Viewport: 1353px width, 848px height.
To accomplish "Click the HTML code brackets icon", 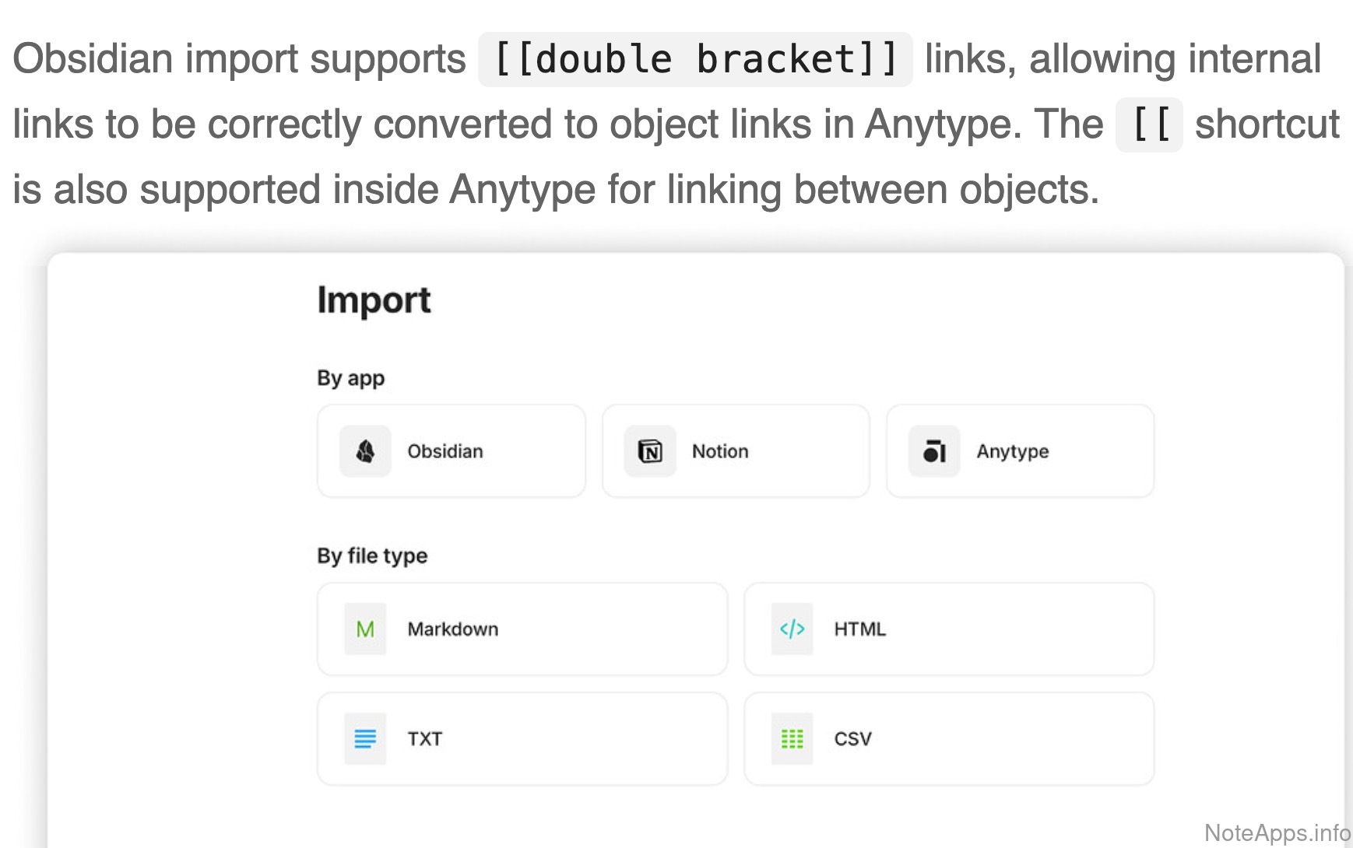I will coord(792,629).
